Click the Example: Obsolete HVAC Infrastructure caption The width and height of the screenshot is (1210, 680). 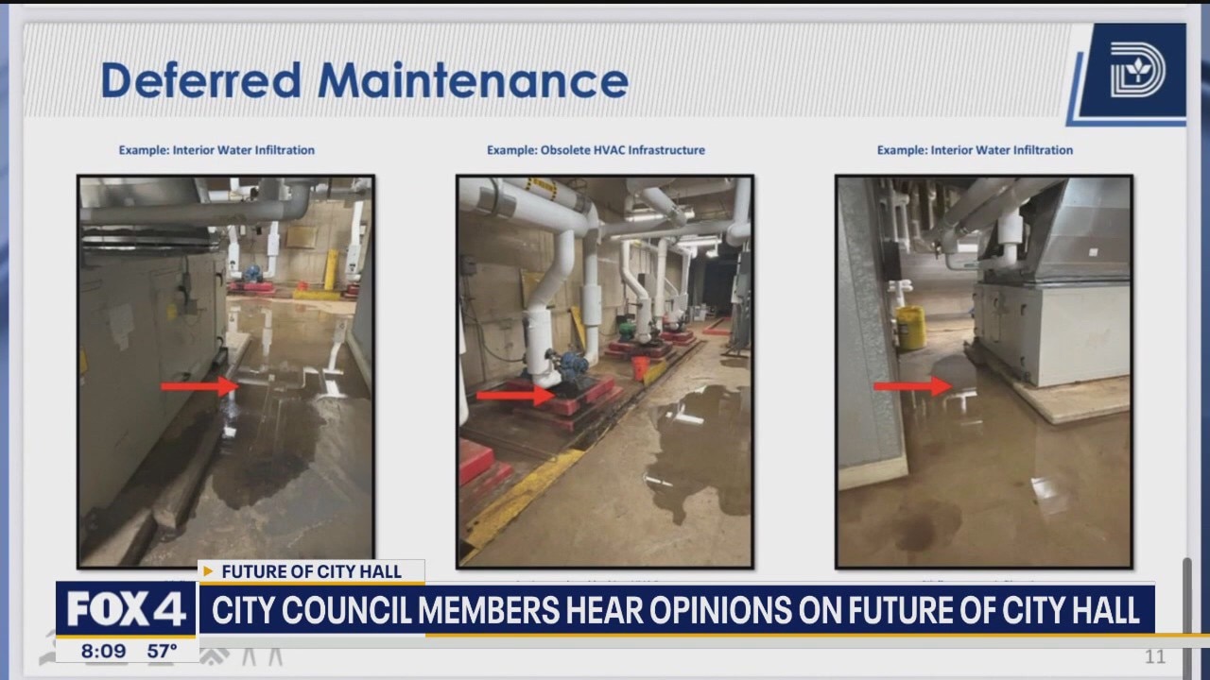tap(596, 150)
